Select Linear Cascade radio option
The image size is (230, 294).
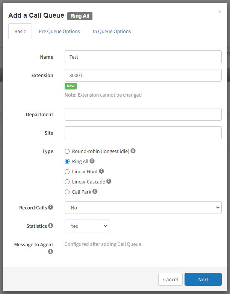(x=67, y=182)
